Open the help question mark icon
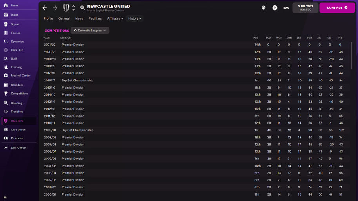The height and width of the screenshot is (201, 358). [x=275, y=8]
